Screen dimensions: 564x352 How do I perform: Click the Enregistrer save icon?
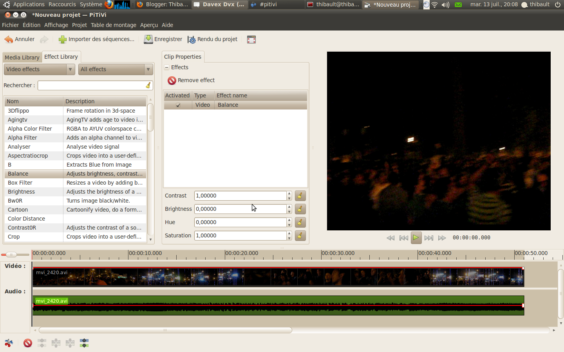148,40
